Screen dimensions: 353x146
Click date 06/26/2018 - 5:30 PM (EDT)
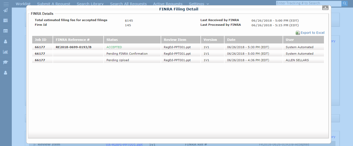tap(248, 47)
